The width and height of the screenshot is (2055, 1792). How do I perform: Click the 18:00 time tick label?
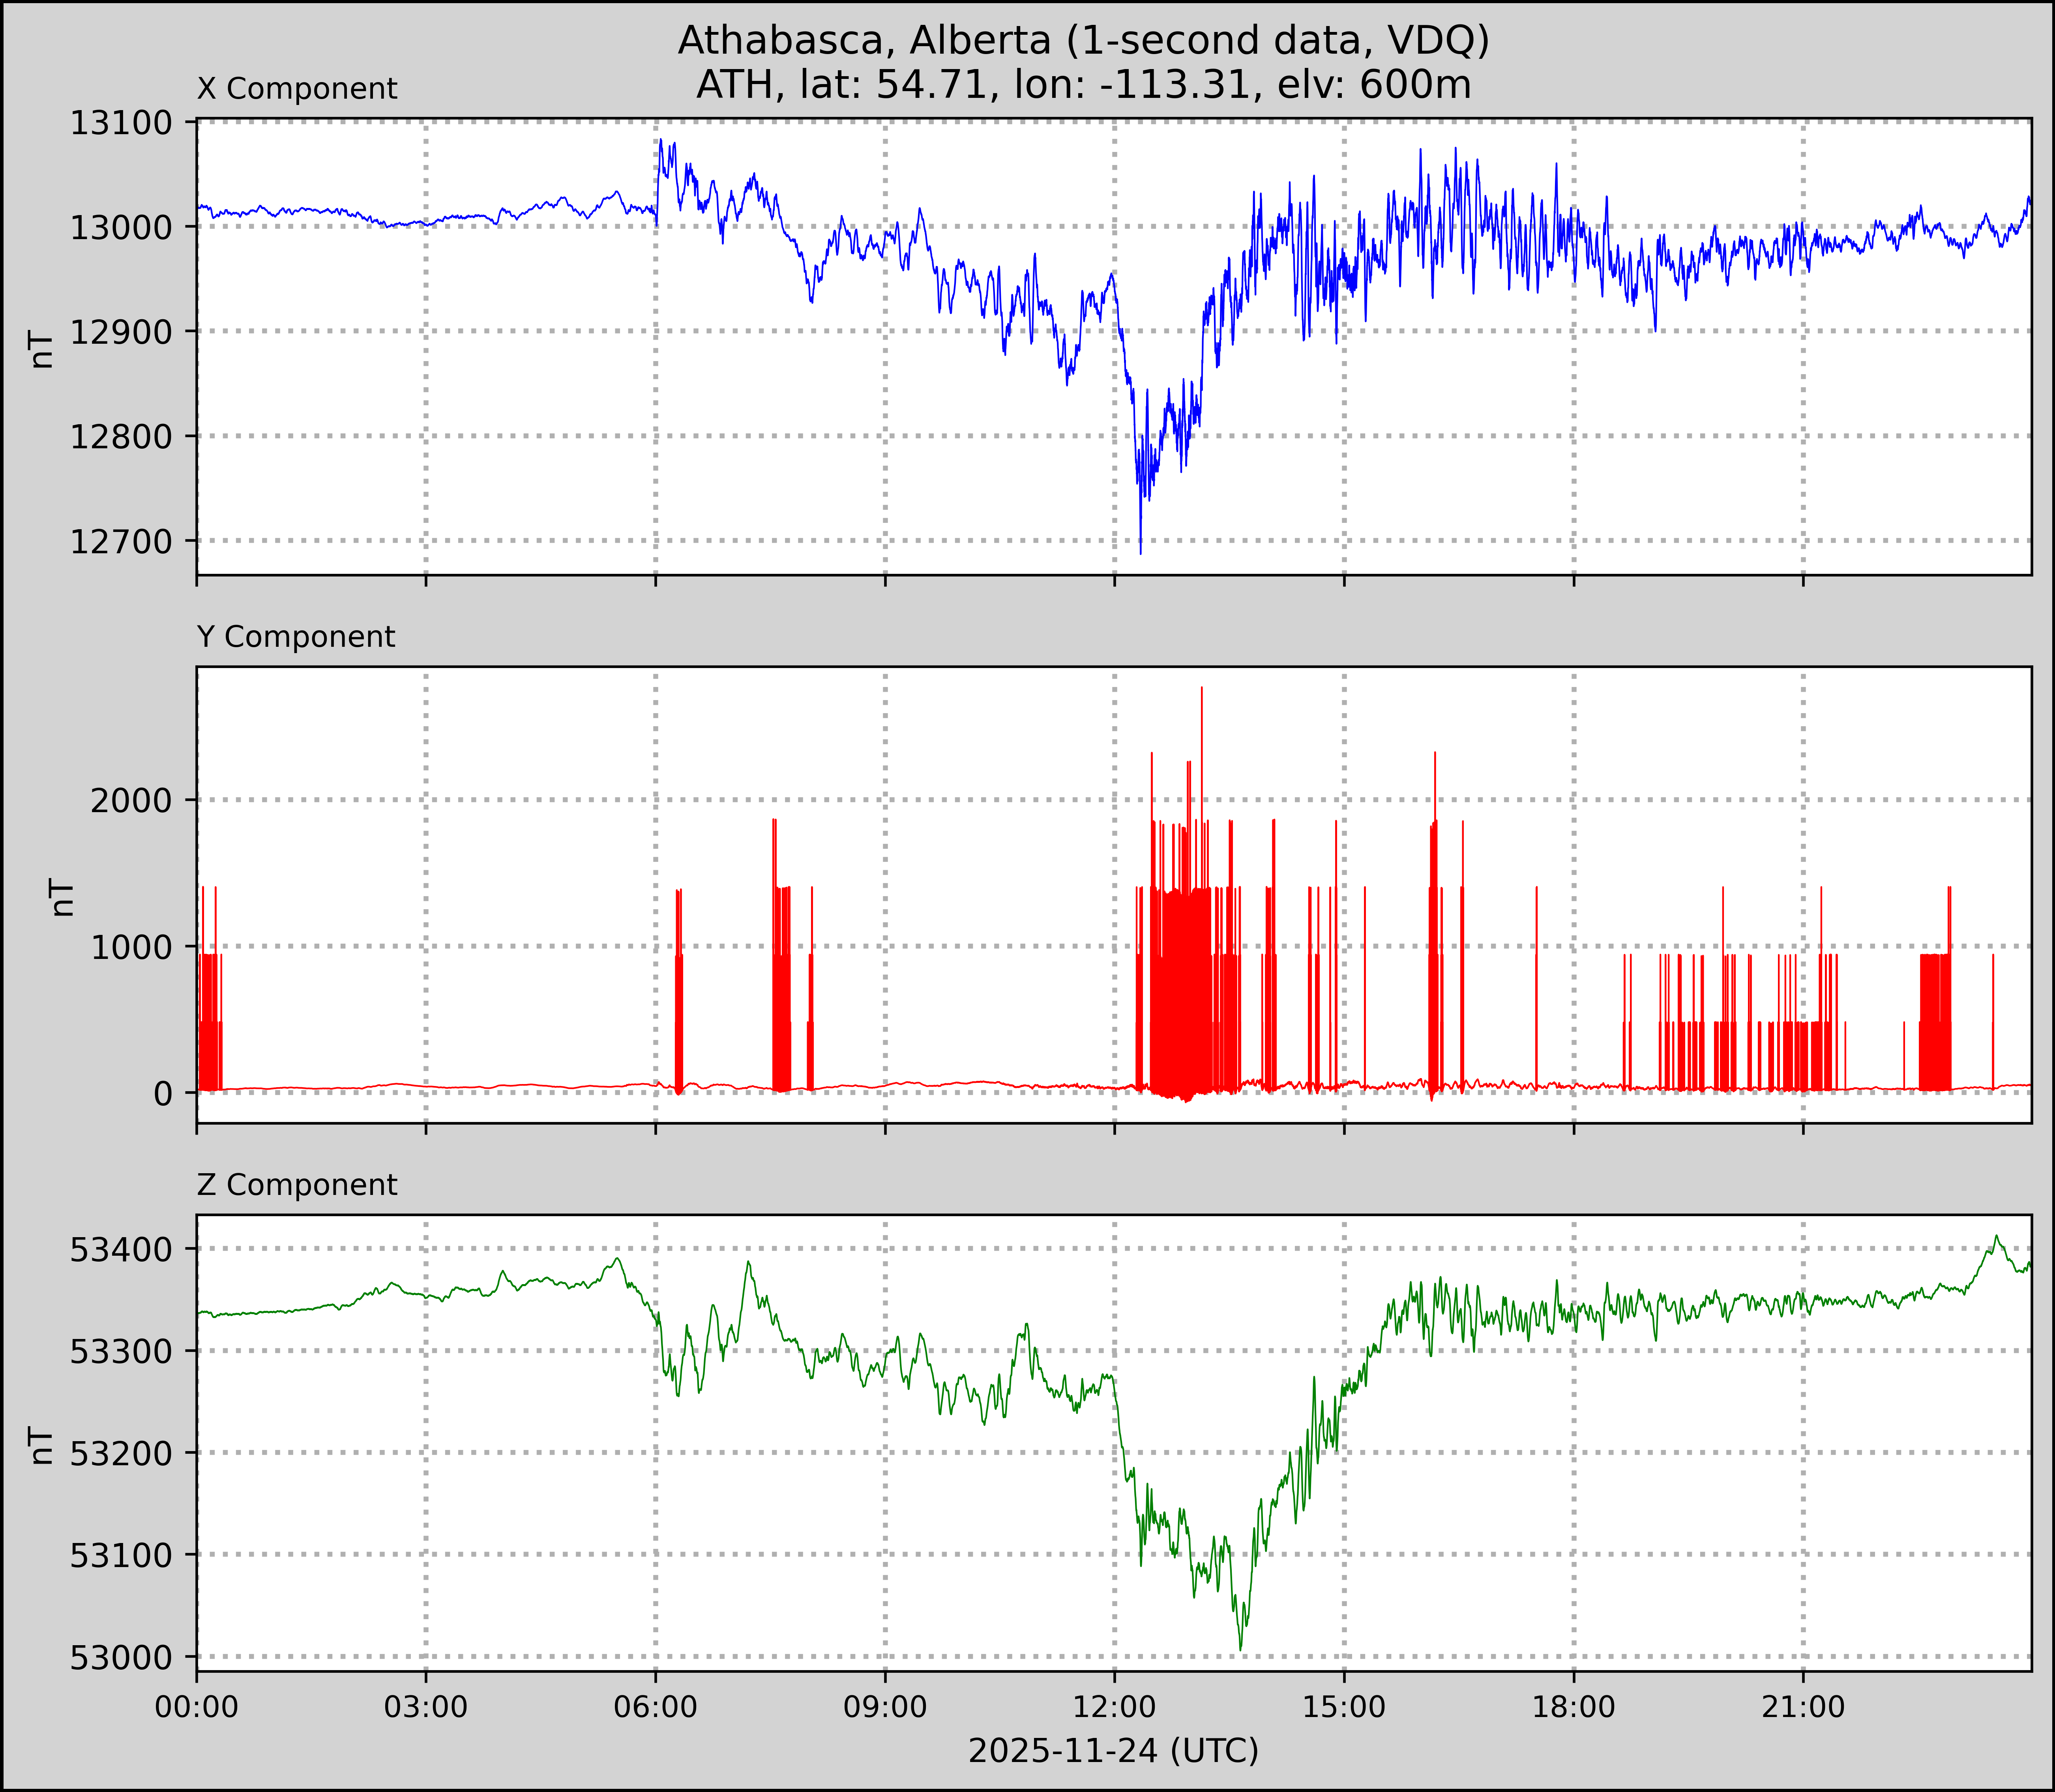1573,1707
